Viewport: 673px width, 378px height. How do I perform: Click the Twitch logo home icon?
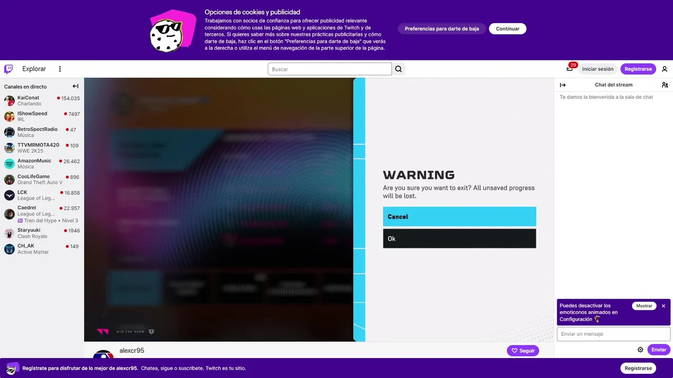tap(8, 69)
